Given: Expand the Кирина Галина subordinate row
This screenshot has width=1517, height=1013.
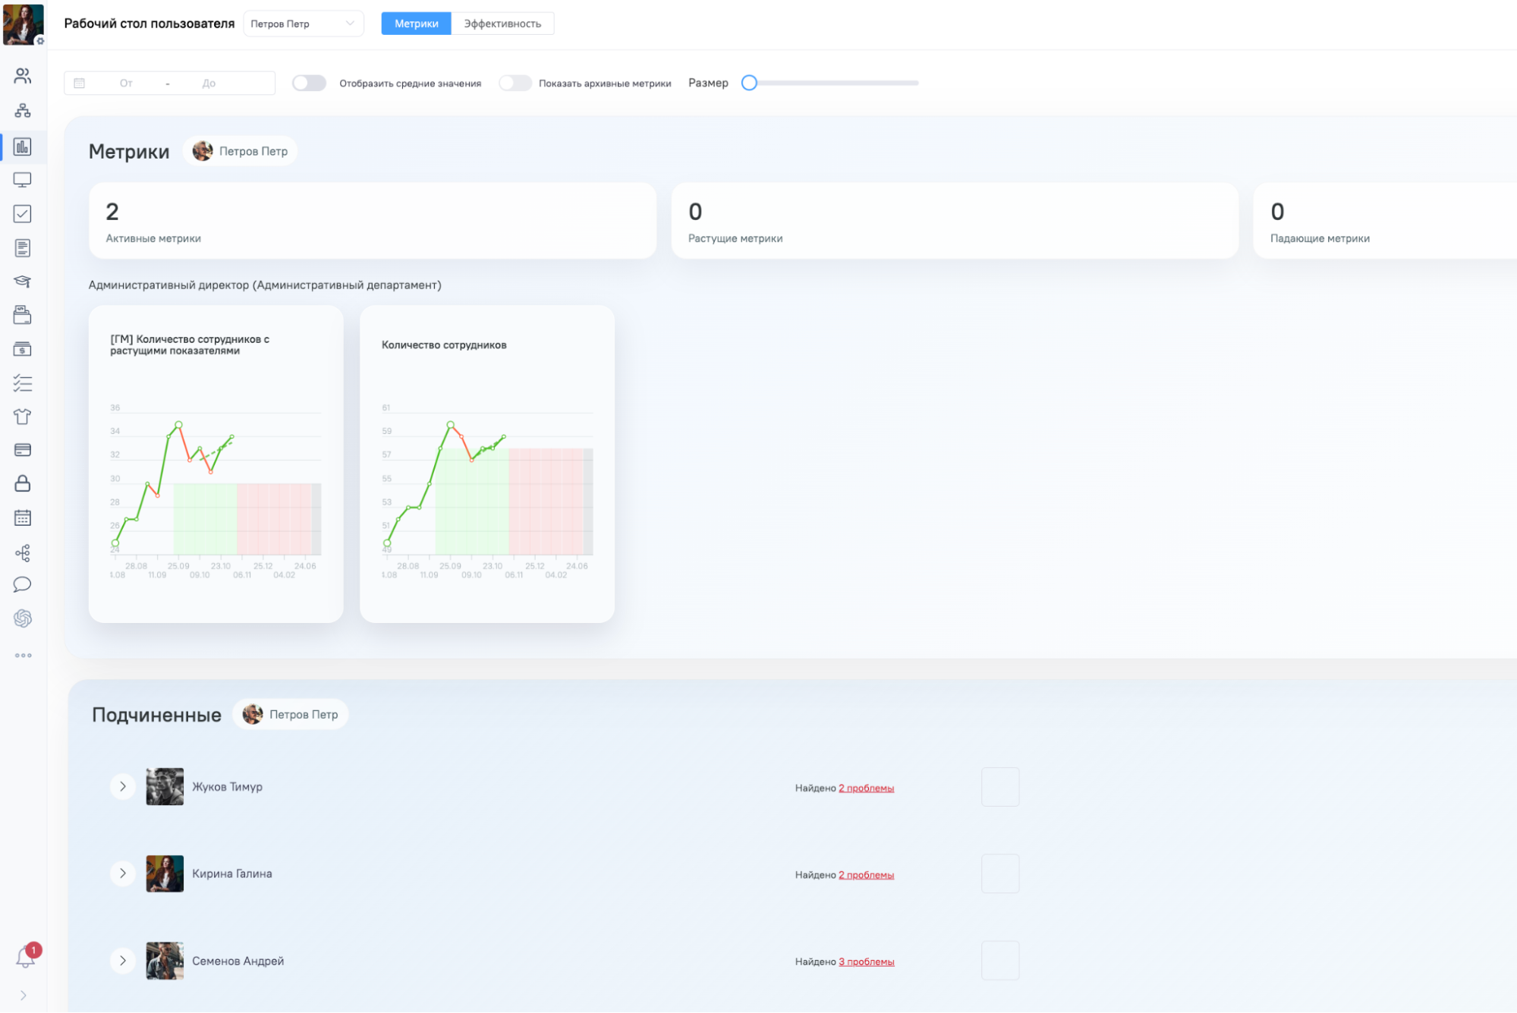Looking at the screenshot, I should point(123,874).
